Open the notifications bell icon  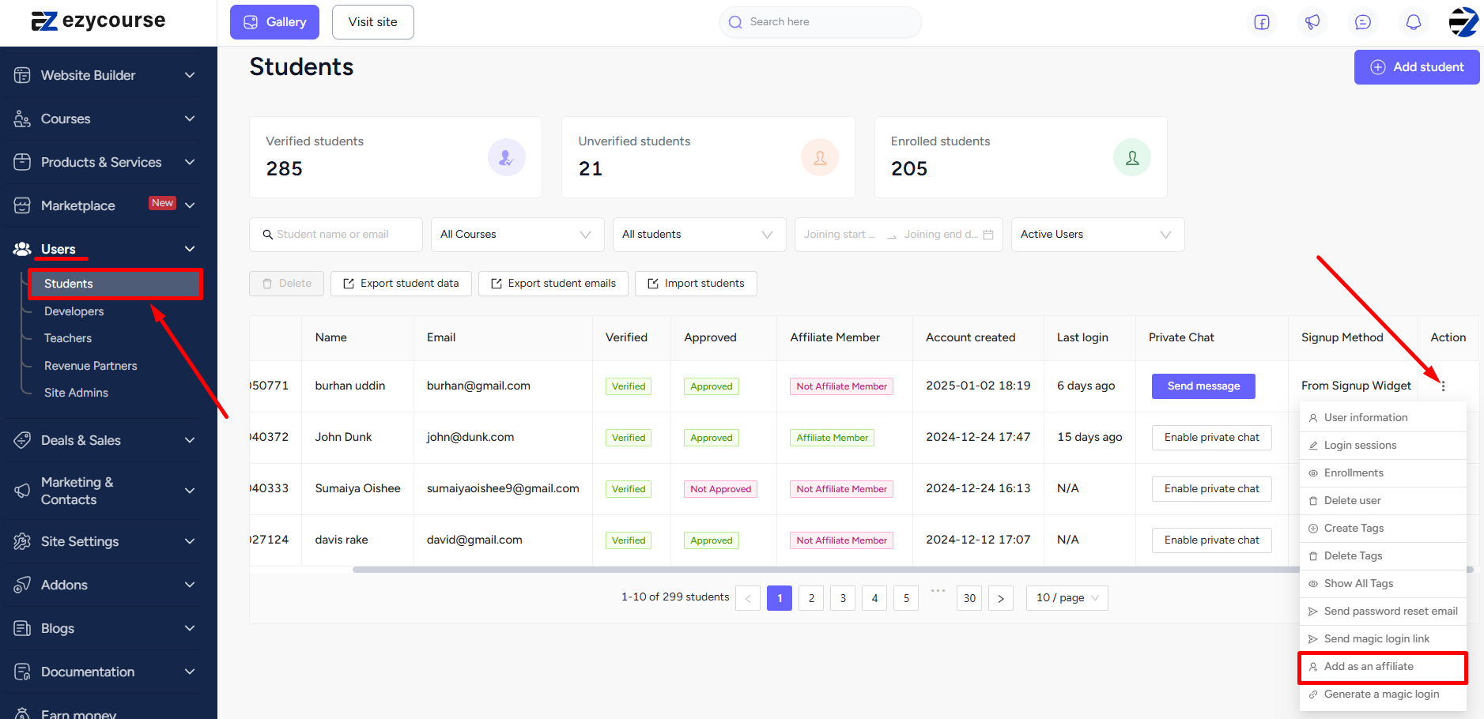click(x=1414, y=22)
